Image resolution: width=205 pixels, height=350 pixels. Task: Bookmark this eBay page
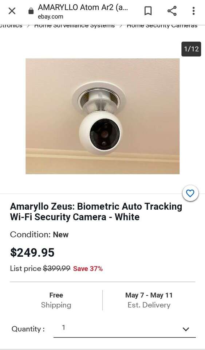point(148,11)
